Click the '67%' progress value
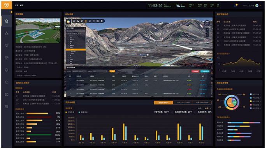 (58, 121)
